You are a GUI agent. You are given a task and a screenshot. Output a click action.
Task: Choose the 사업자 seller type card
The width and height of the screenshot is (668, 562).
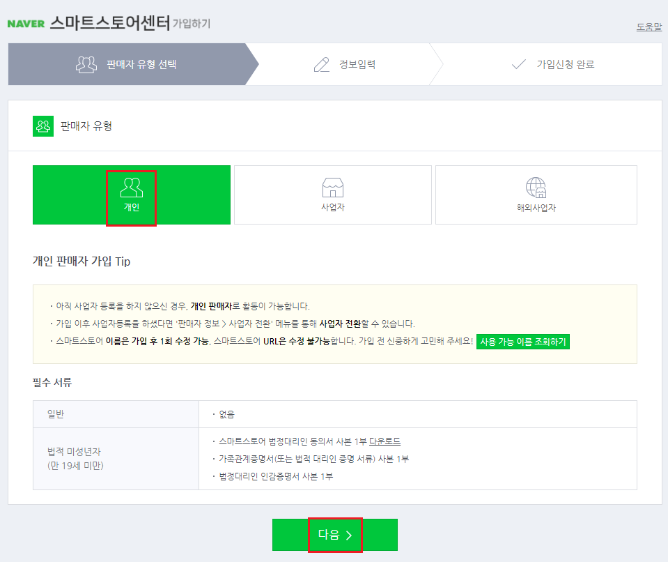click(333, 195)
